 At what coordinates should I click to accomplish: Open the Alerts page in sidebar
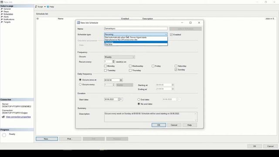(6, 17)
